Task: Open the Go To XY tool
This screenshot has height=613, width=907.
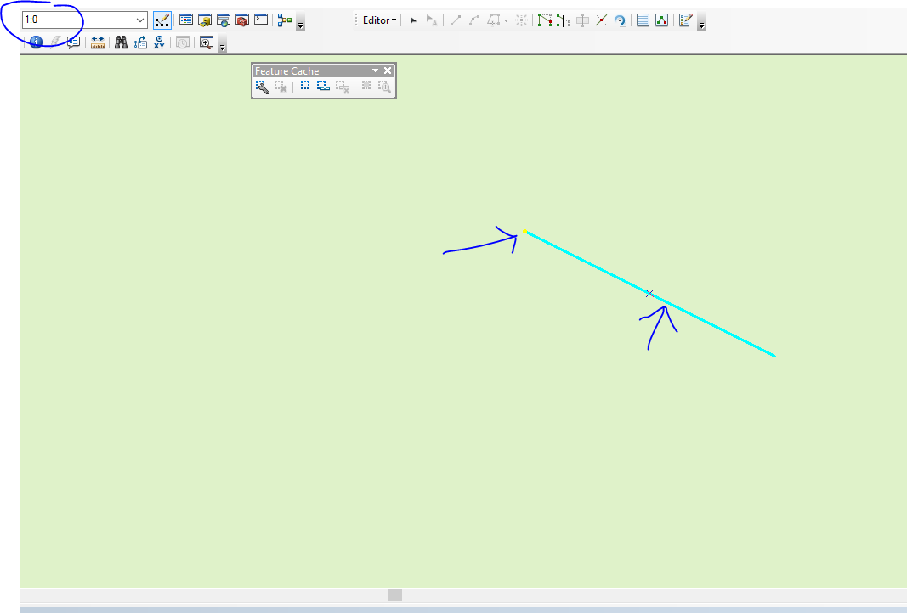Action: click(159, 42)
